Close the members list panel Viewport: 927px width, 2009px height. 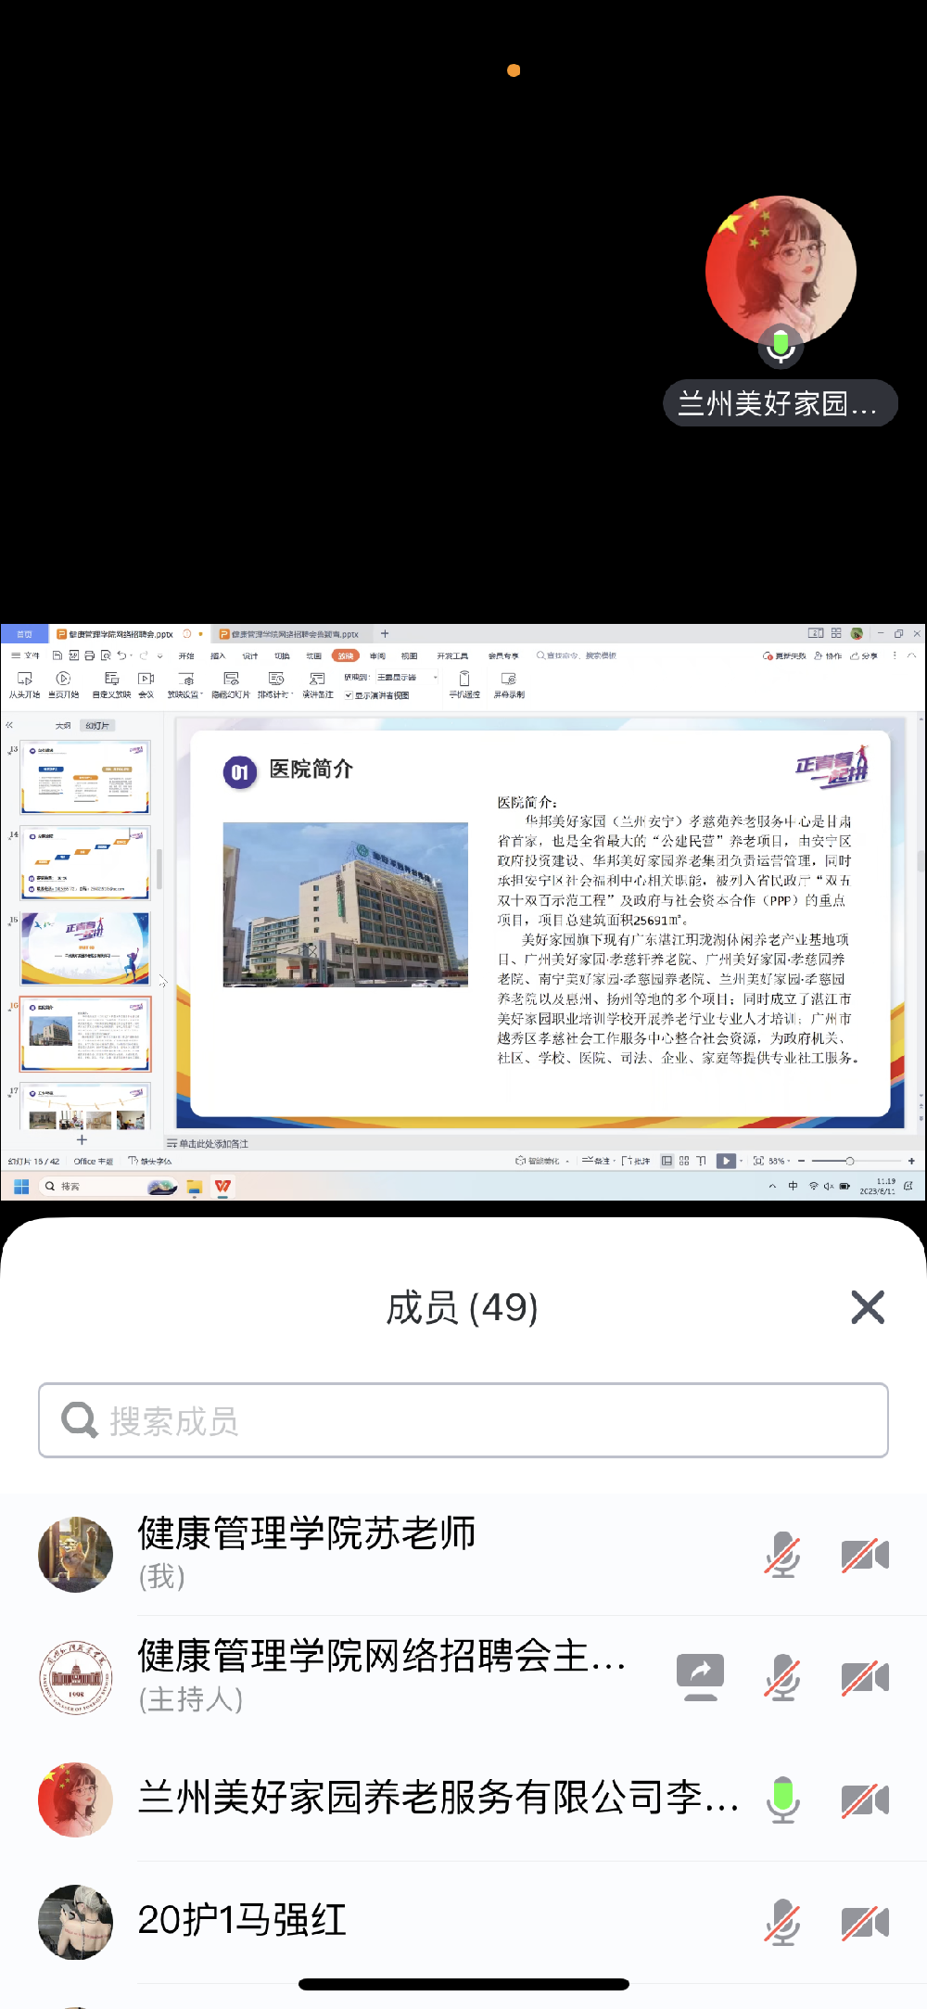pos(867,1307)
